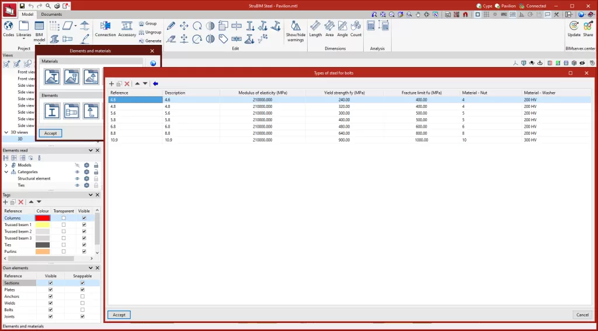The height and width of the screenshot is (331, 598).
Task: Collapse the 3D views tree group
Action: pyautogui.click(x=6, y=132)
